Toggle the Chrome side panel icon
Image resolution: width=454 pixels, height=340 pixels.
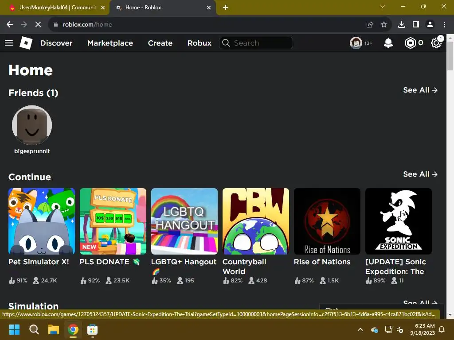[416, 25]
